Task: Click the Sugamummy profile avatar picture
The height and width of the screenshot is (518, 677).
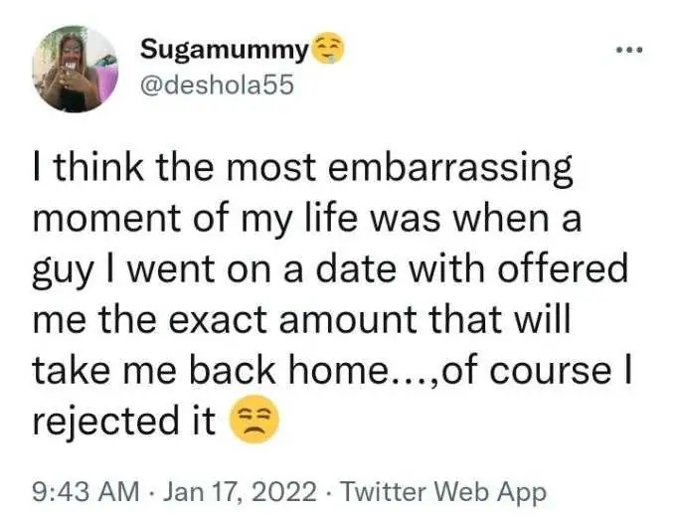Action: (76, 70)
